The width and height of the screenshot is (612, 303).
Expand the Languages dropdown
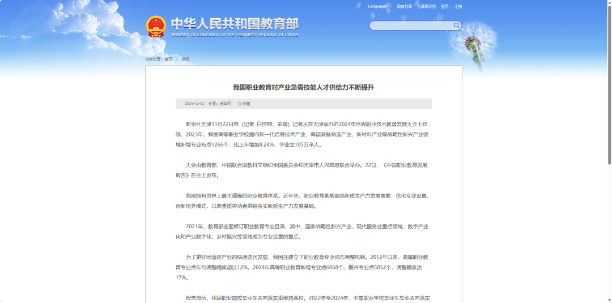(x=380, y=7)
